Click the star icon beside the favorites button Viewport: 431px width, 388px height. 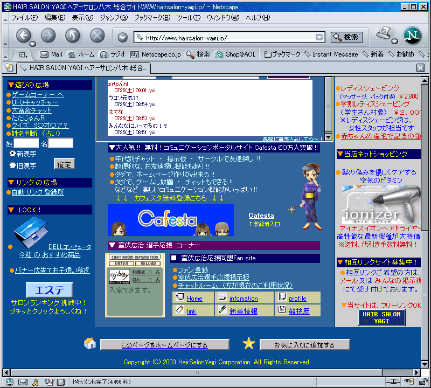tap(249, 343)
